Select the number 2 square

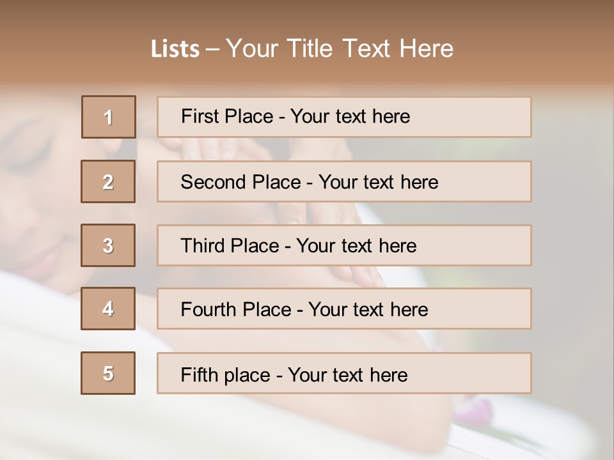click(x=108, y=181)
